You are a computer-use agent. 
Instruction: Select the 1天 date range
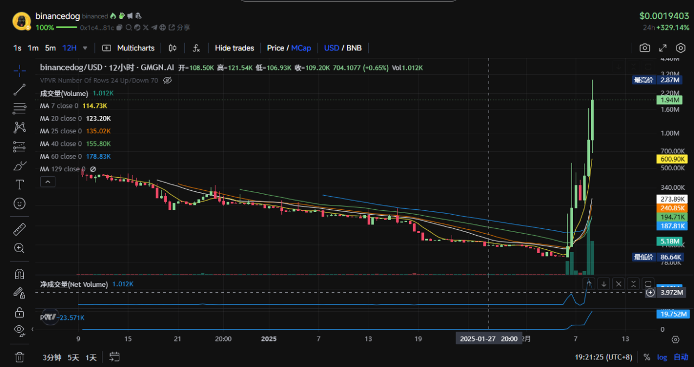(91, 357)
